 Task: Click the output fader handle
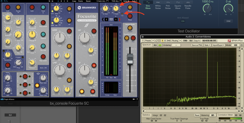[x=130, y=59]
